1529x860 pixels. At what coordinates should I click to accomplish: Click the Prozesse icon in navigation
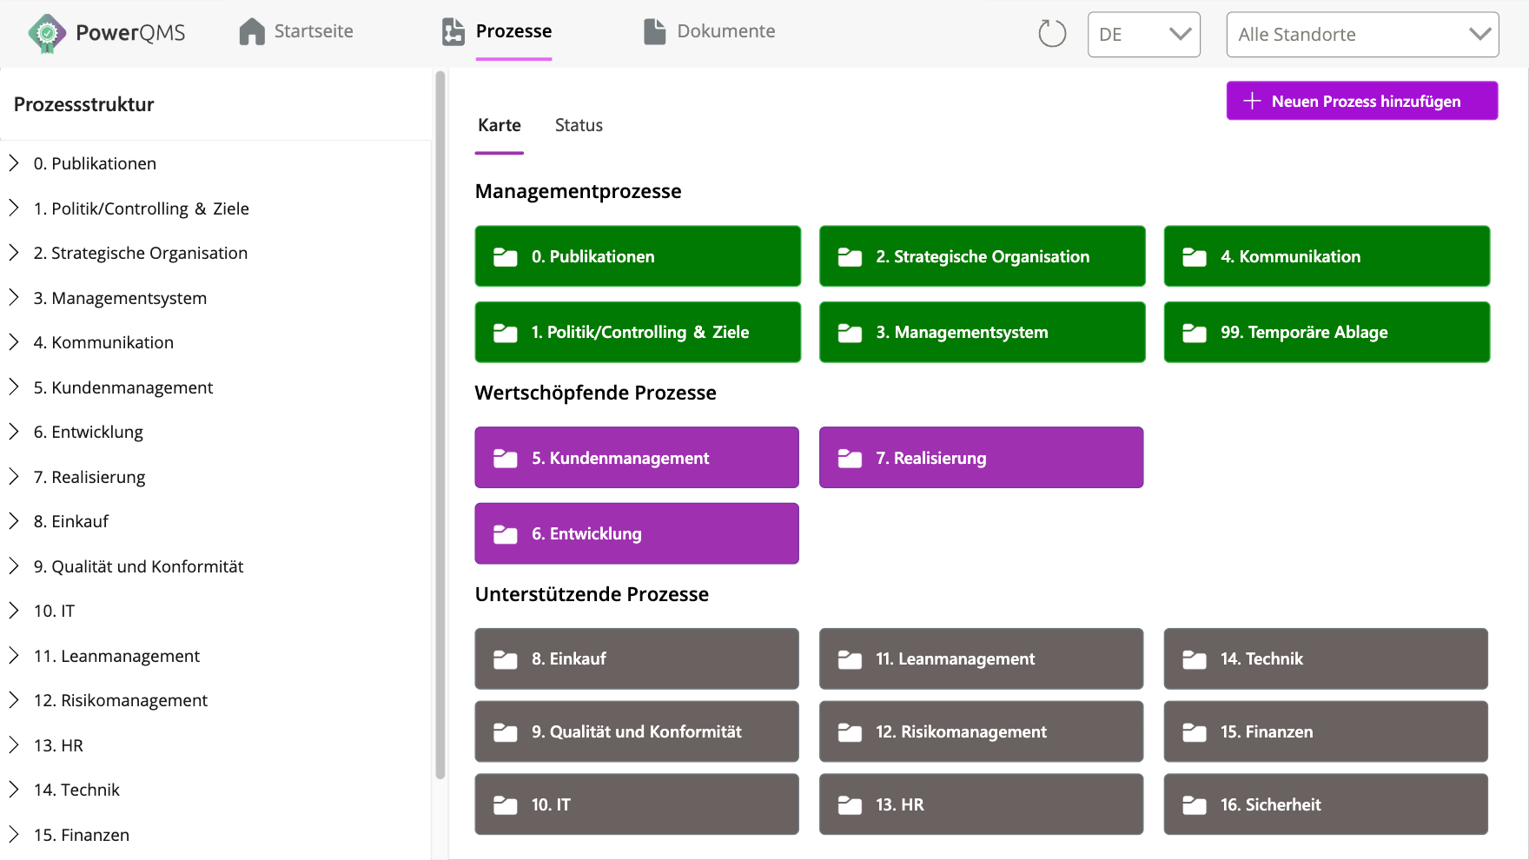[453, 32]
